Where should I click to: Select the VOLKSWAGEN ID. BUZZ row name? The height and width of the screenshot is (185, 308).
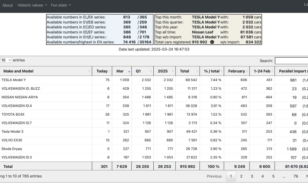[21, 89]
